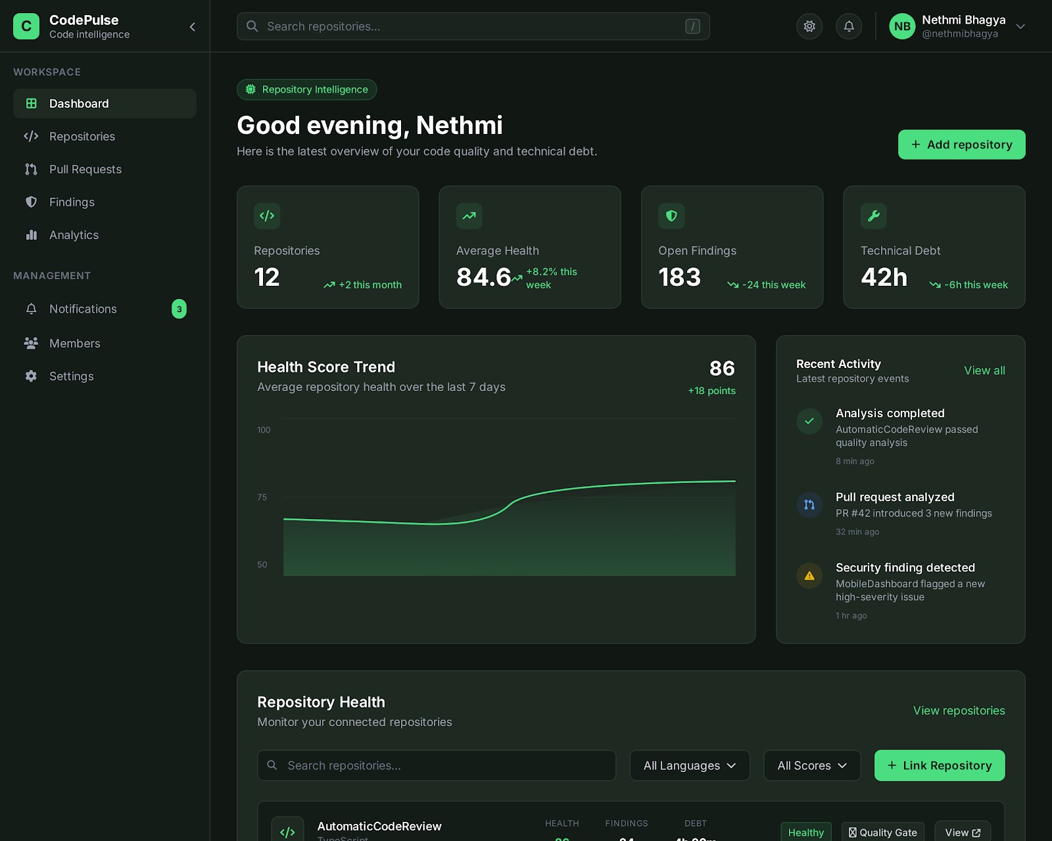Open Settings in the sidebar
This screenshot has width=1052, height=841.
click(x=105, y=376)
